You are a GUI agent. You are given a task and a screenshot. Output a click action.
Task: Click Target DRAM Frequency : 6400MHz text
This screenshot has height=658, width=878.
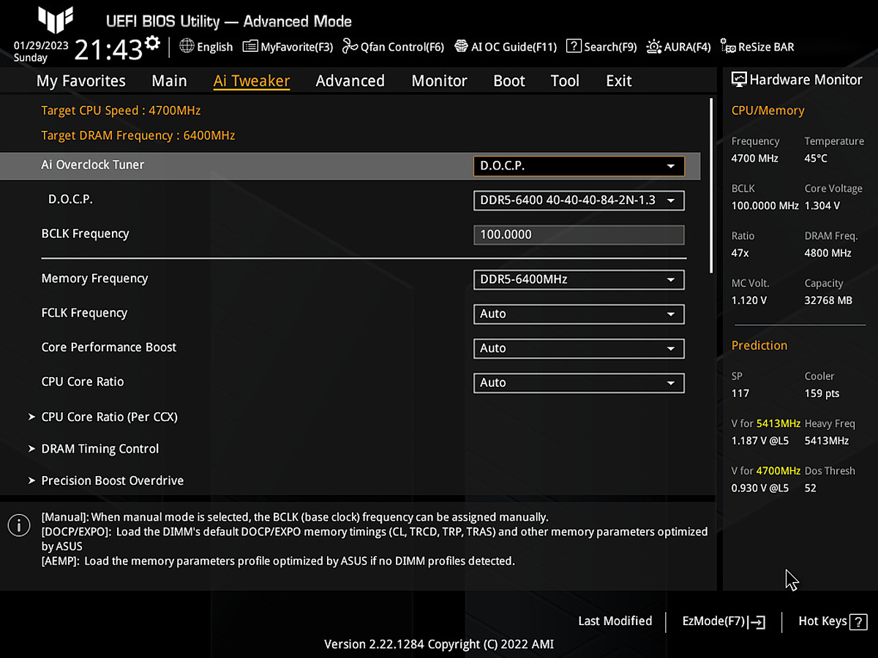point(138,135)
